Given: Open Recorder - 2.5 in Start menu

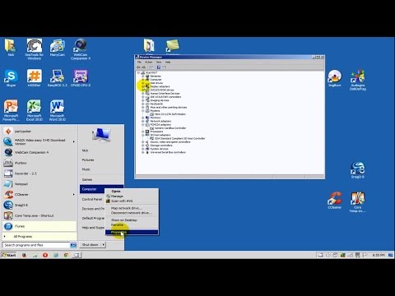Looking at the screenshot, I should pyautogui.click(x=39, y=173).
